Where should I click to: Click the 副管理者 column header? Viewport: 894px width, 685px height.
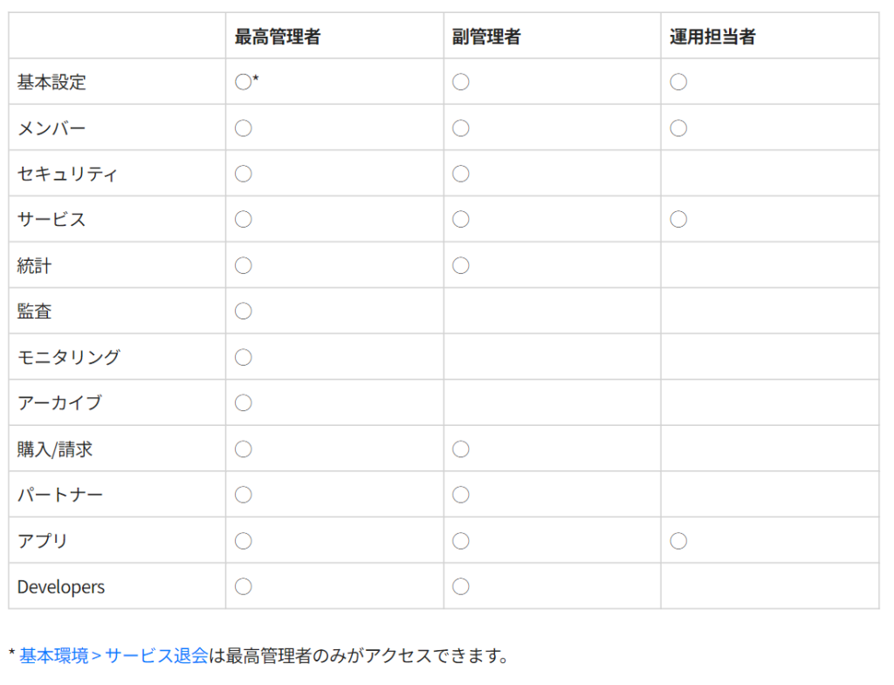coord(486,37)
